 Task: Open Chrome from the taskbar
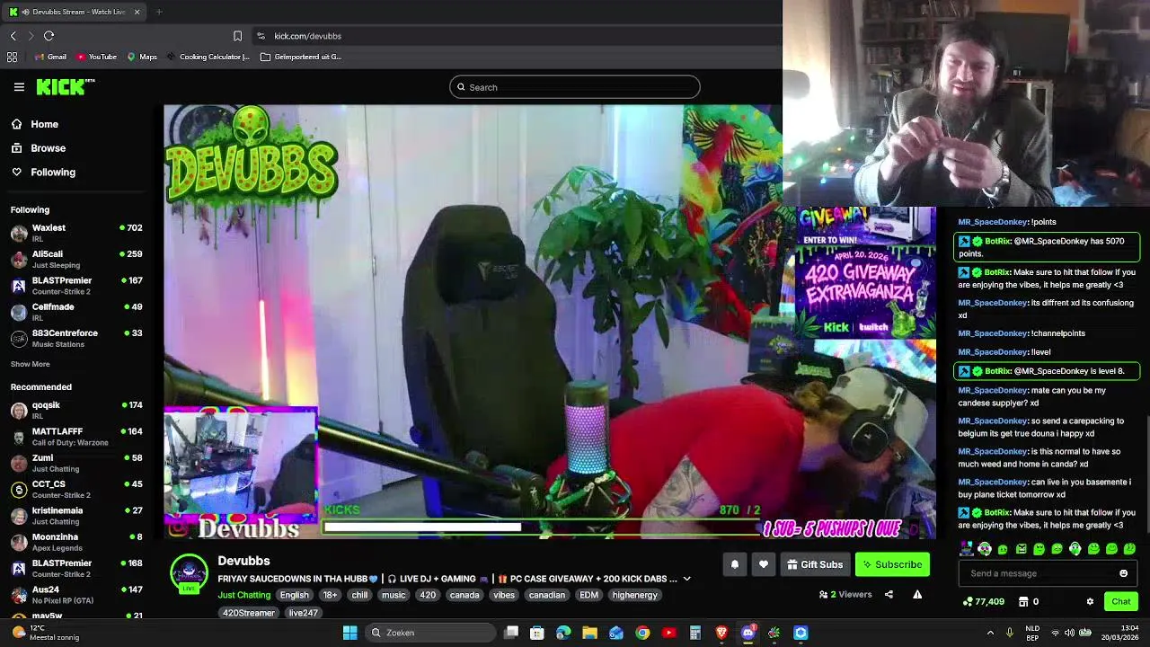(x=642, y=633)
